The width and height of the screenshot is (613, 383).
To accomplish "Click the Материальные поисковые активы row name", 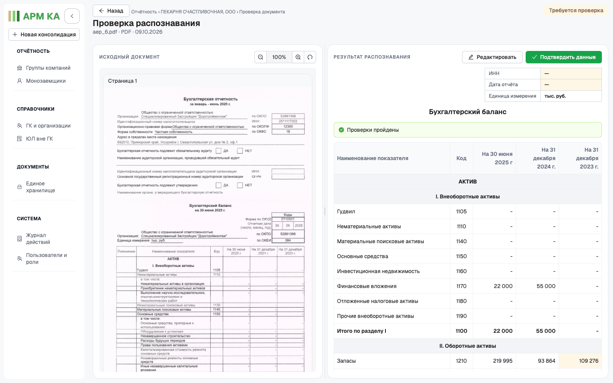I will coord(380,241).
